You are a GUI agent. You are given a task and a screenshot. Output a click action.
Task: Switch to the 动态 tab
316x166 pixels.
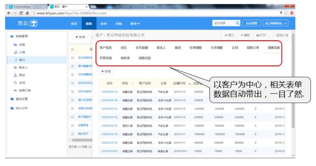pyautogui.click(x=124, y=48)
